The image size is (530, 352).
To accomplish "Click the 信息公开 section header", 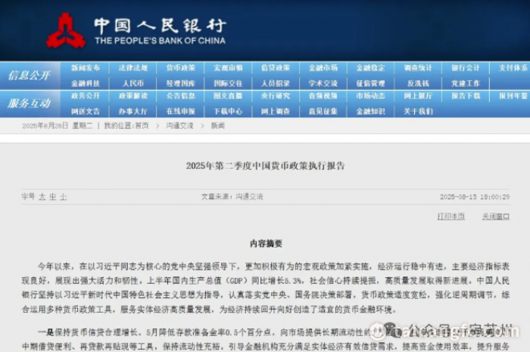I will 29,76.
